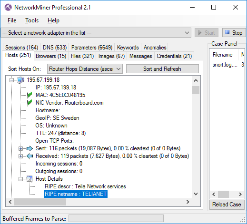The image size is (247, 224).
Task: Click the host tree horizontal scroll left arrow
Action: [10, 202]
